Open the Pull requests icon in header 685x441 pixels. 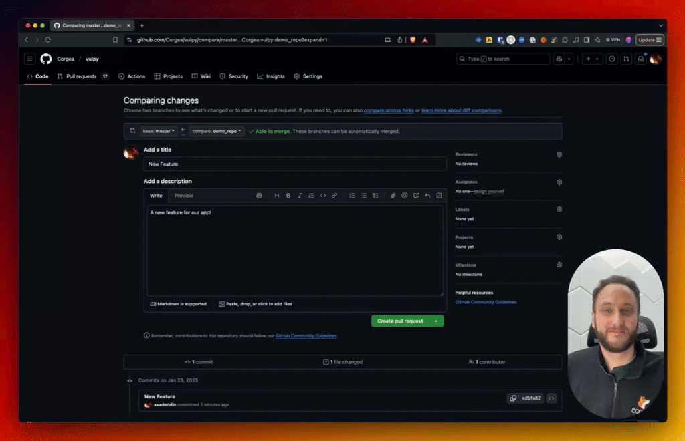(626, 59)
